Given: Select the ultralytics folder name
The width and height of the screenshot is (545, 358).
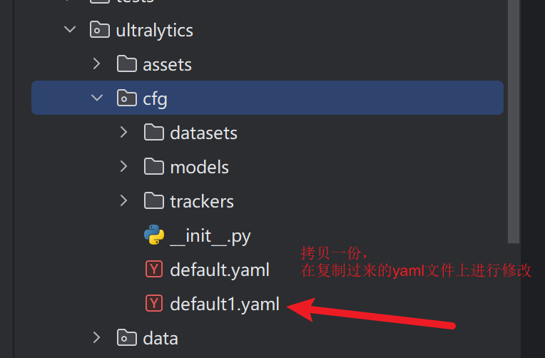Looking at the screenshot, I should (154, 31).
